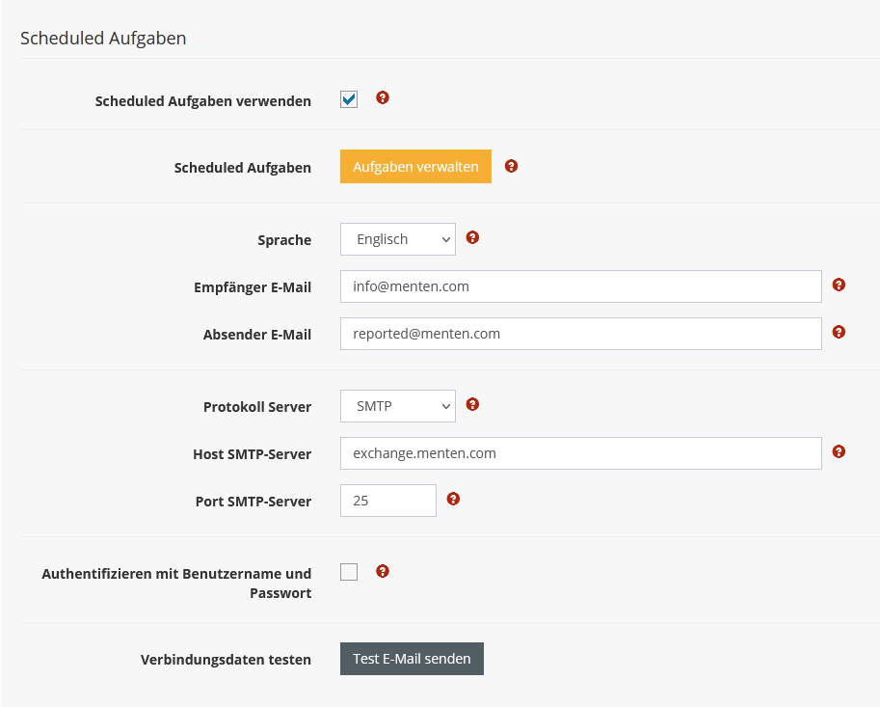Click help icon for Host SMTP-Server field
880x707 pixels.
(x=839, y=451)
